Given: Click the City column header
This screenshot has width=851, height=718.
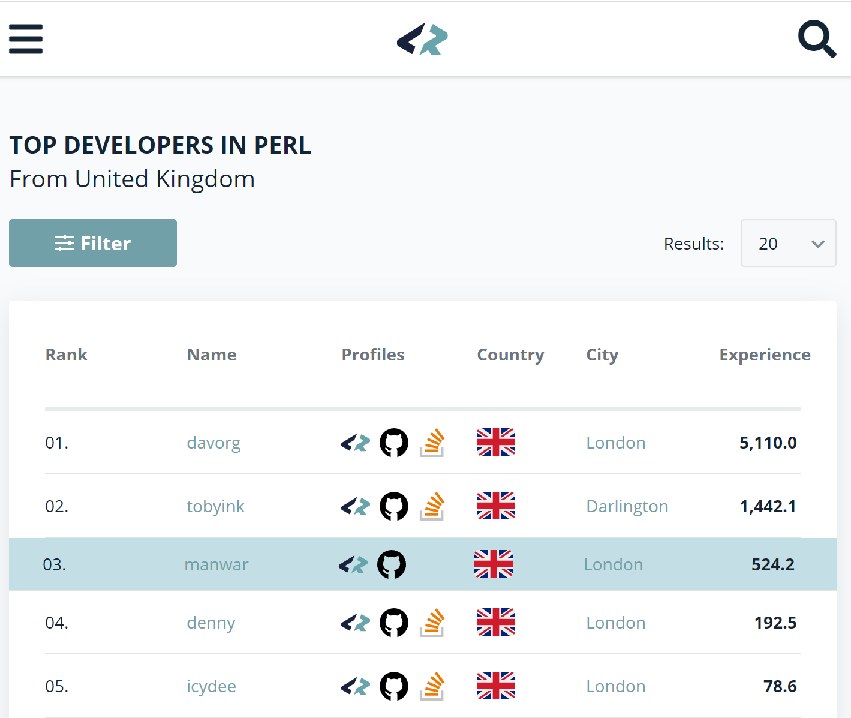Looking at the screenshot, I should click(602, 355).
